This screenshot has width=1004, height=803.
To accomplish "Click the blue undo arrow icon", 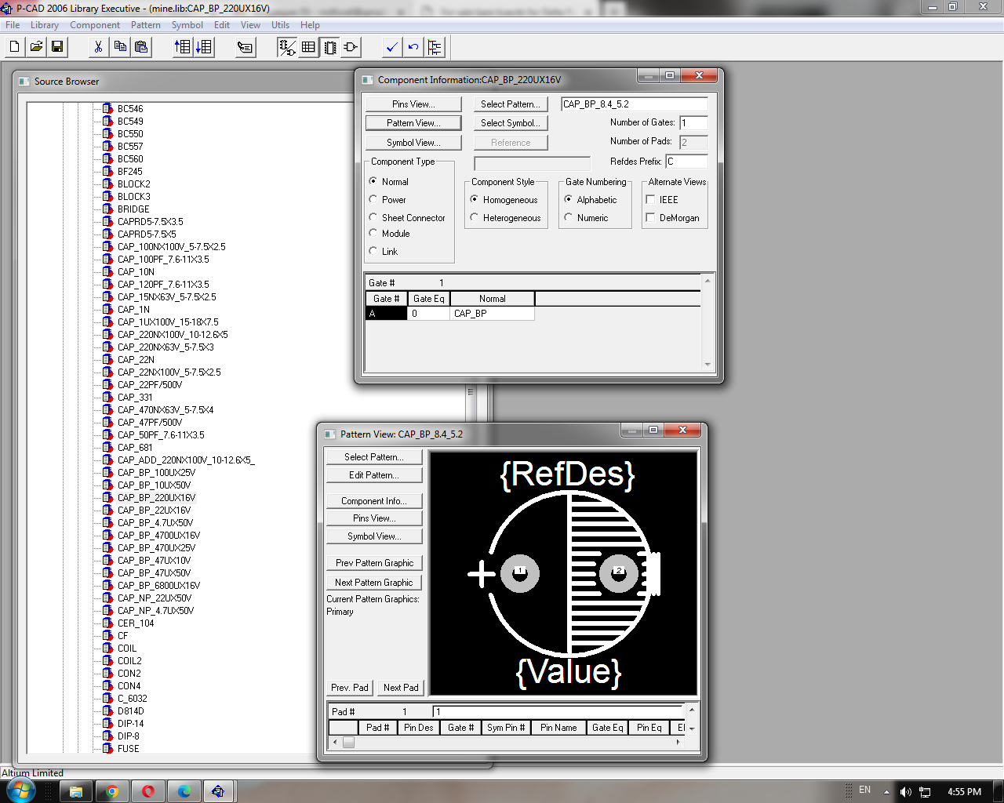I will 413,47.
